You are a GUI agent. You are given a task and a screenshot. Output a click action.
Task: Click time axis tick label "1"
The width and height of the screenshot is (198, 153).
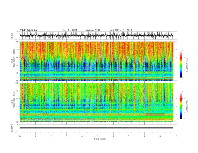click(35, 136)
